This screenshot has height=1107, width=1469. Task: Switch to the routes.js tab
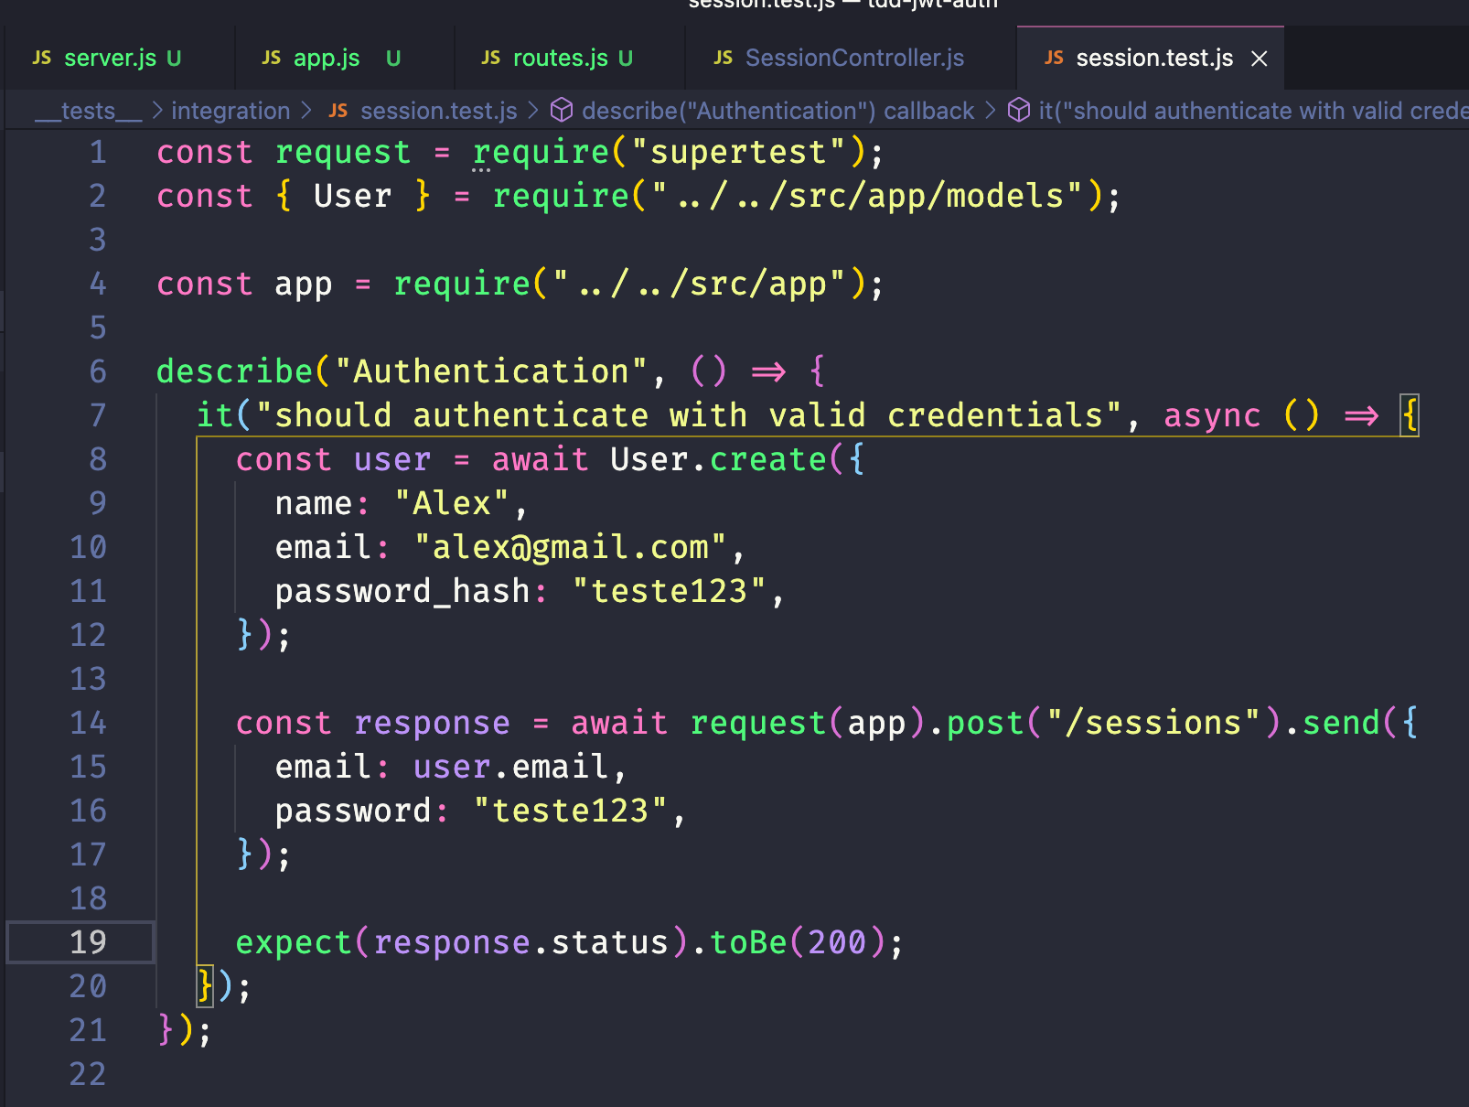[561, 58]
